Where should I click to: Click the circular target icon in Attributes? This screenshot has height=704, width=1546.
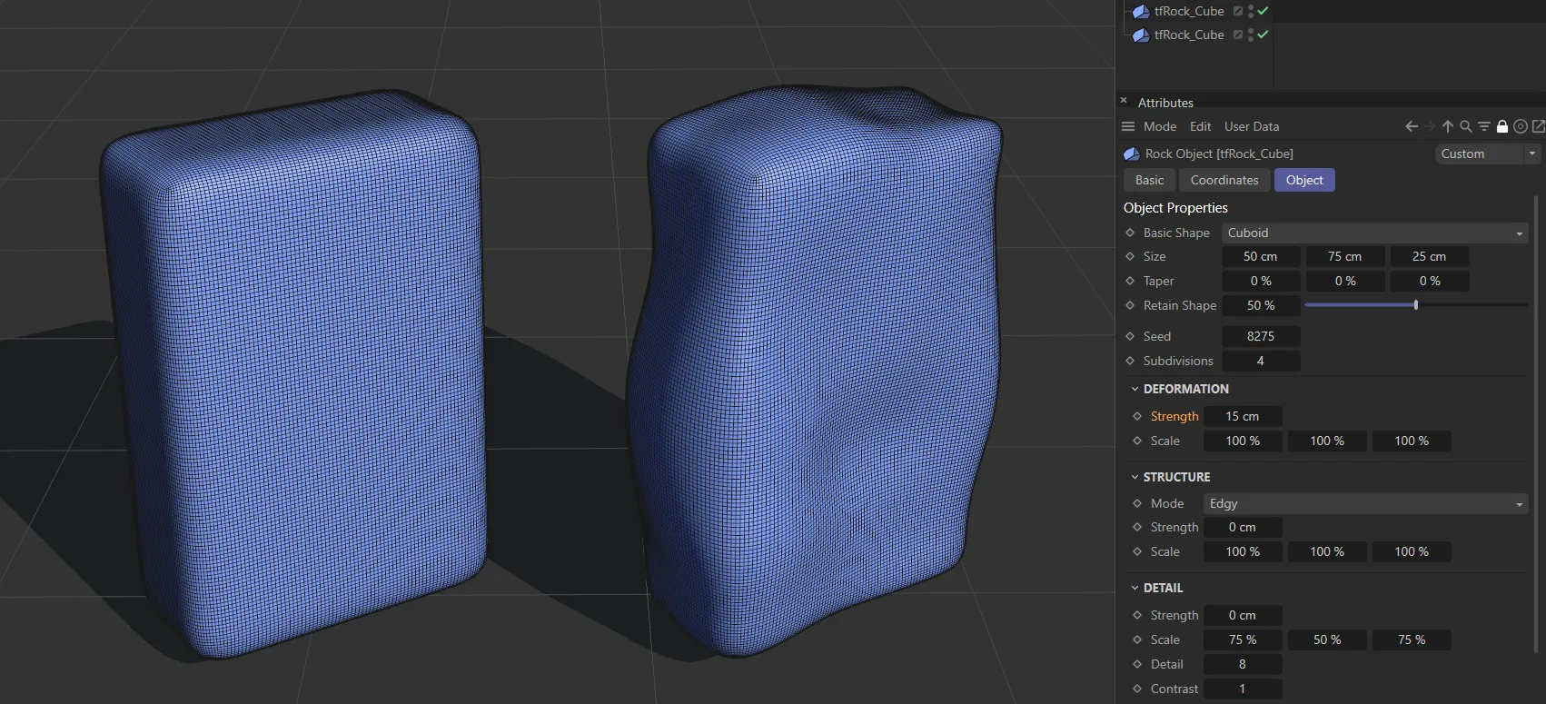pyautogui.click(x=1521, y=126)
